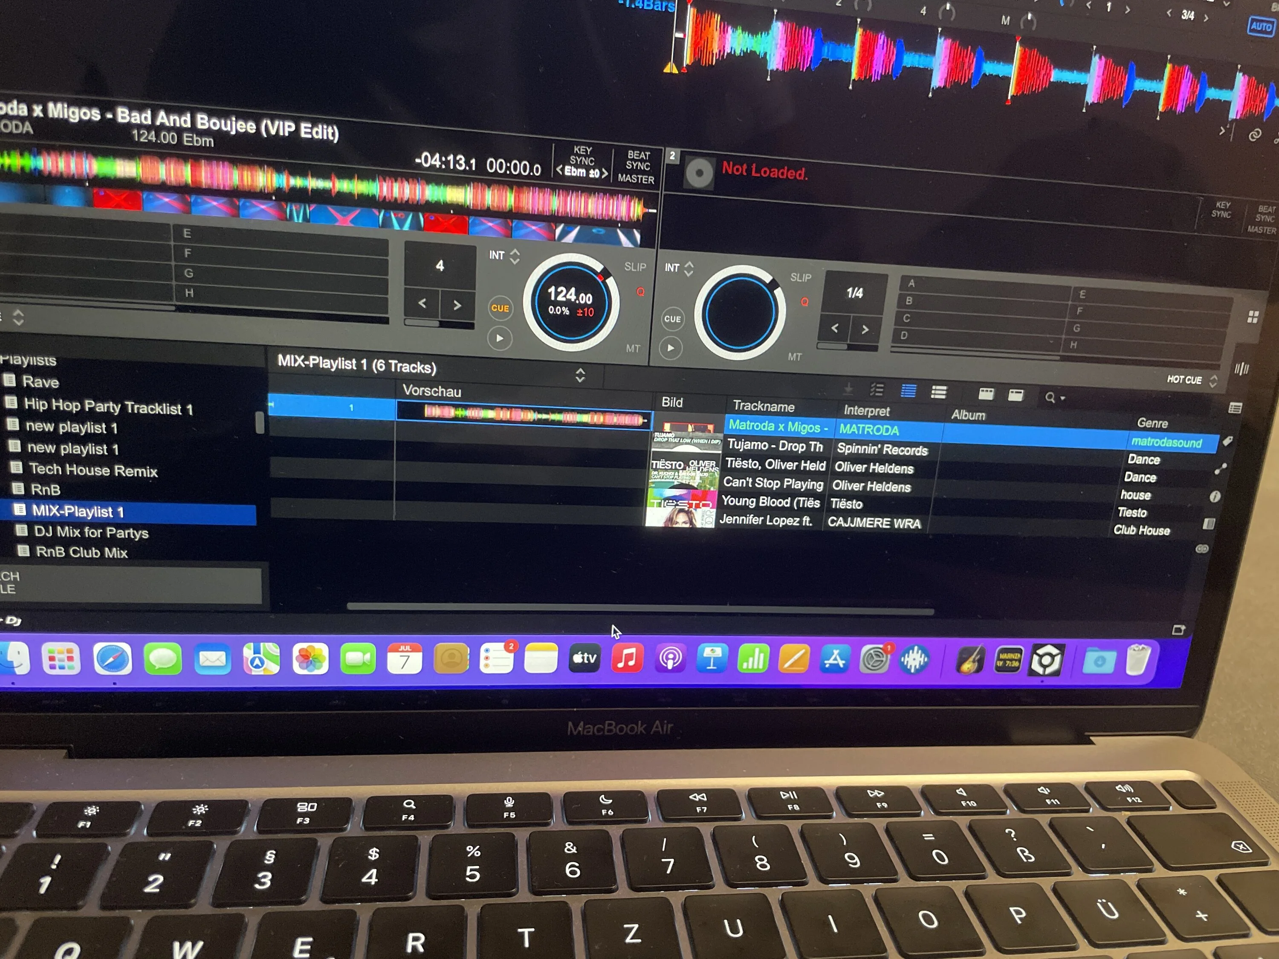
Task: Select the RnB Club Mix playlist
Action: 81,553
